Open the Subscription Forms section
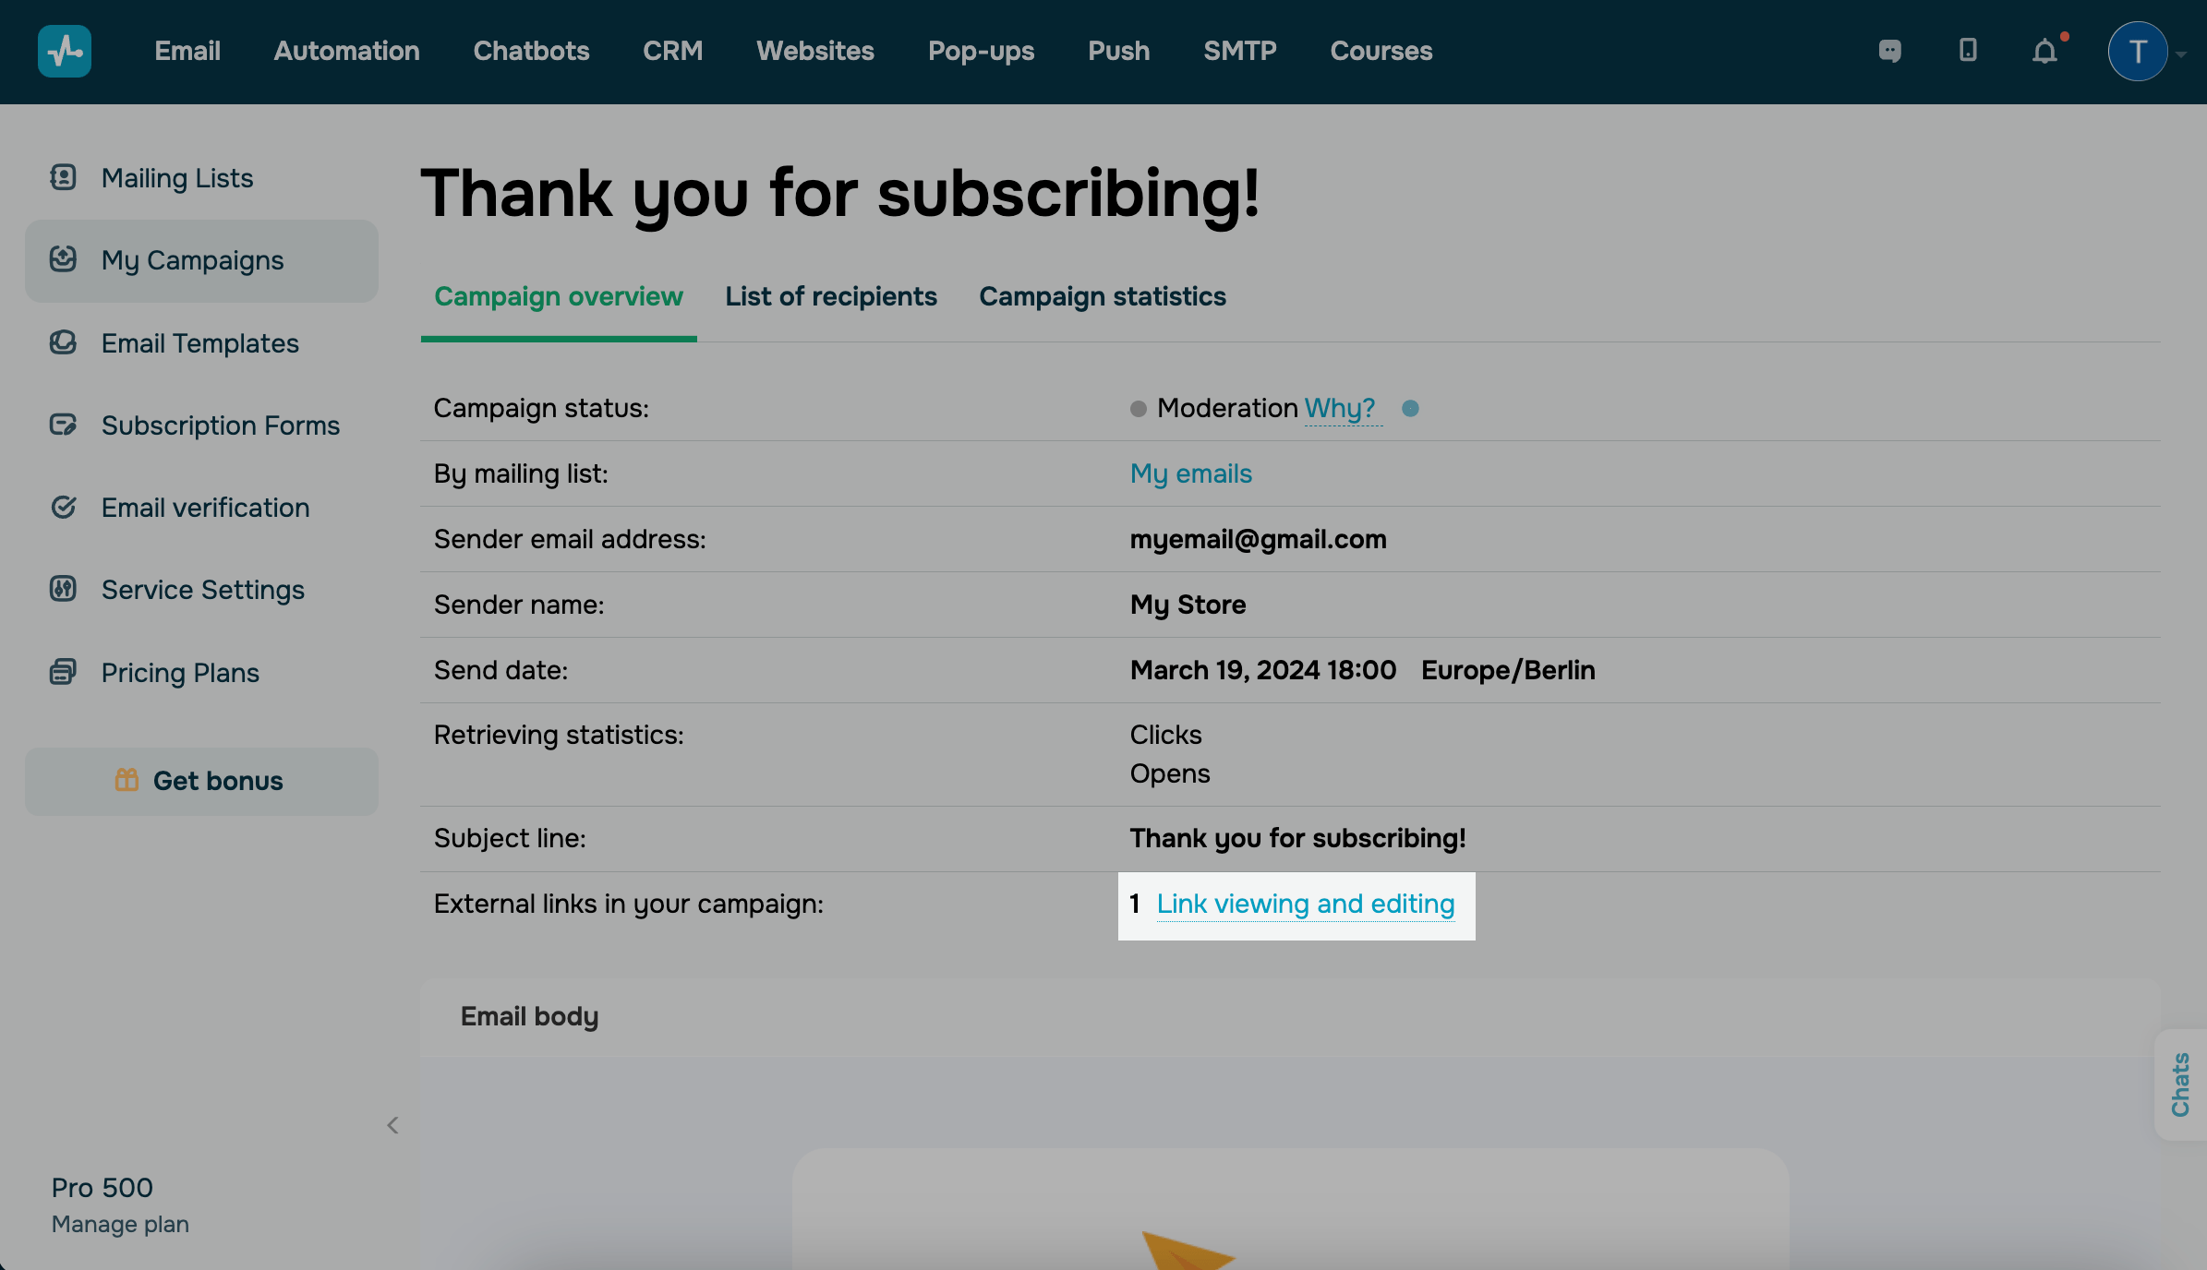Image resolution: width=2207 pixels, height=1270 pixels. [x=62, y=425]
